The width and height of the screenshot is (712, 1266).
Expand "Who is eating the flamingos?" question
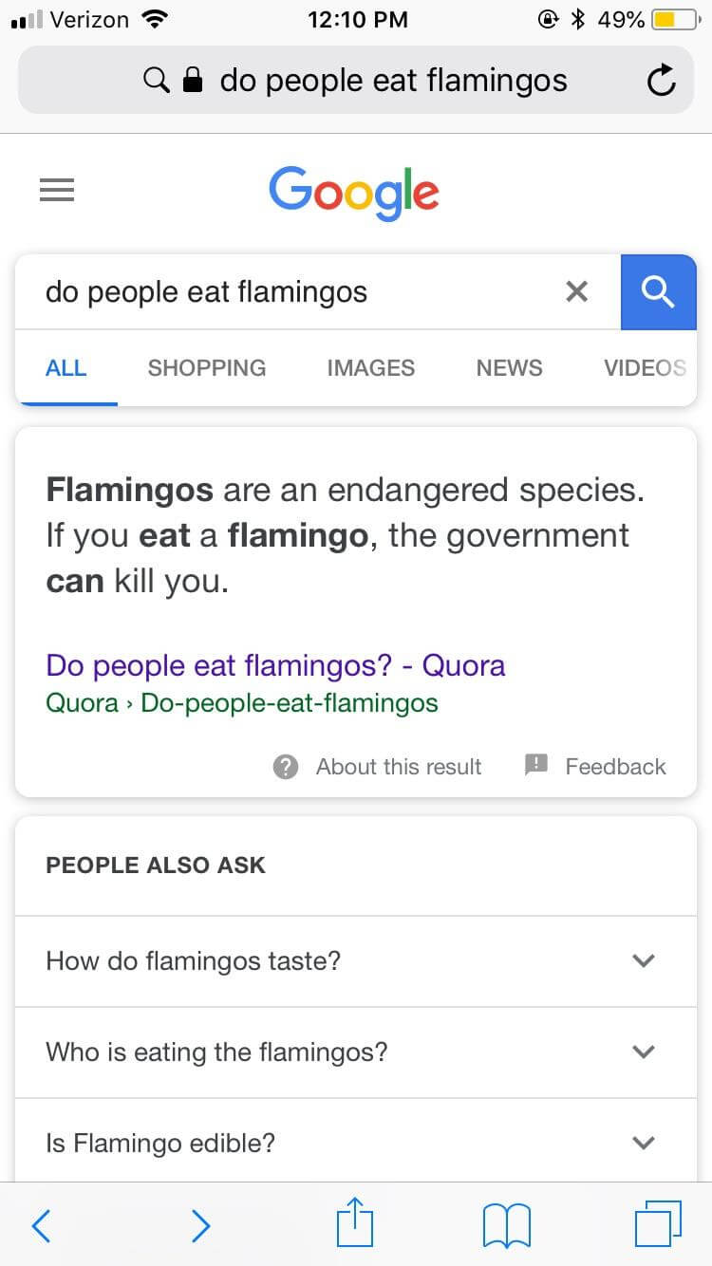pos(643,1052)
